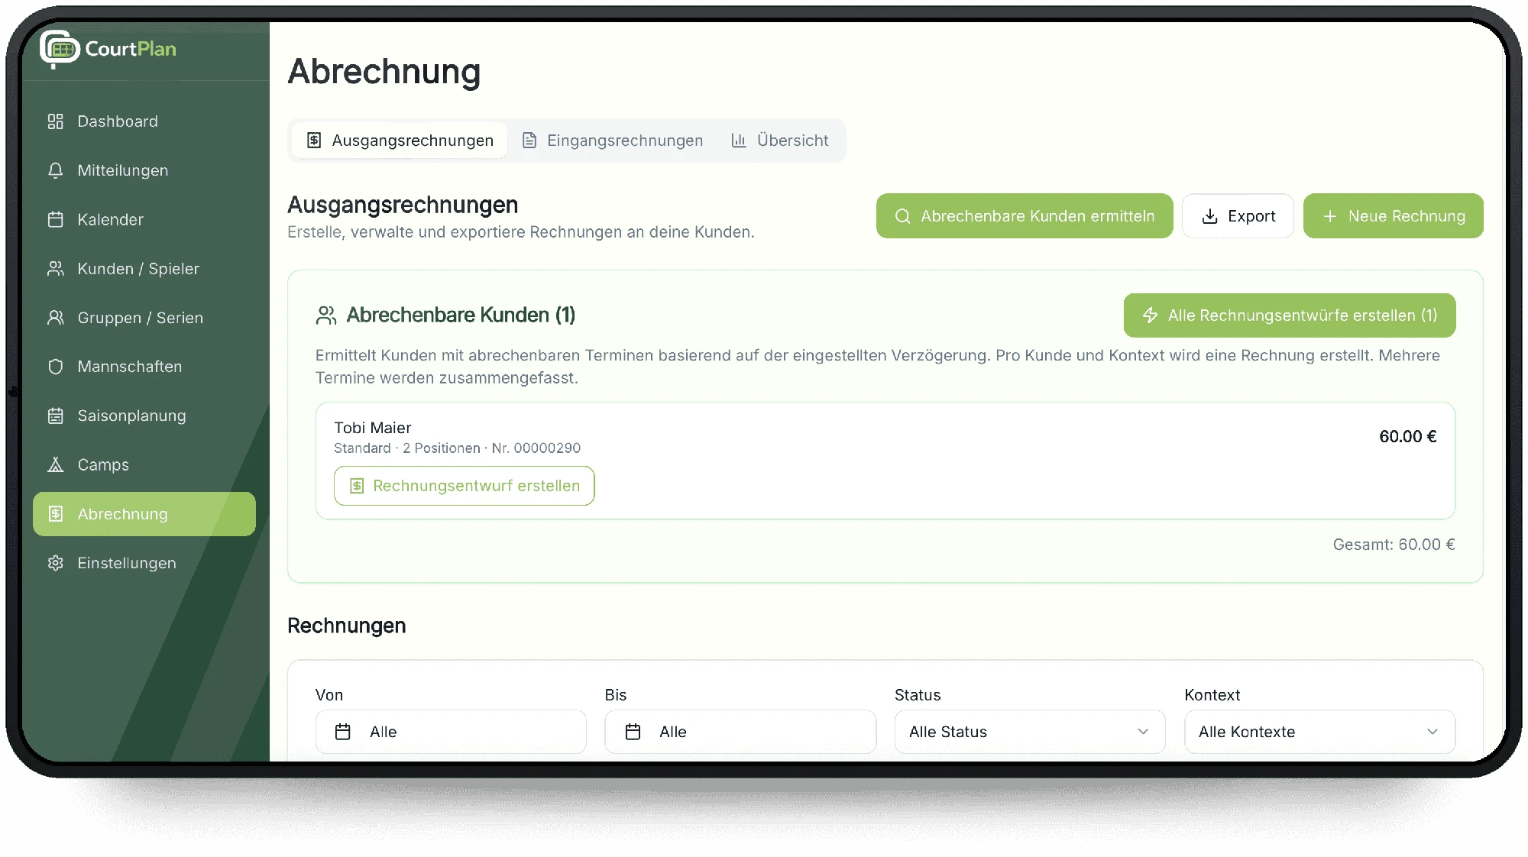
Task: Click Alle Rechnungsentwürfe erstellen (1)
Action: click(1290, 315)
